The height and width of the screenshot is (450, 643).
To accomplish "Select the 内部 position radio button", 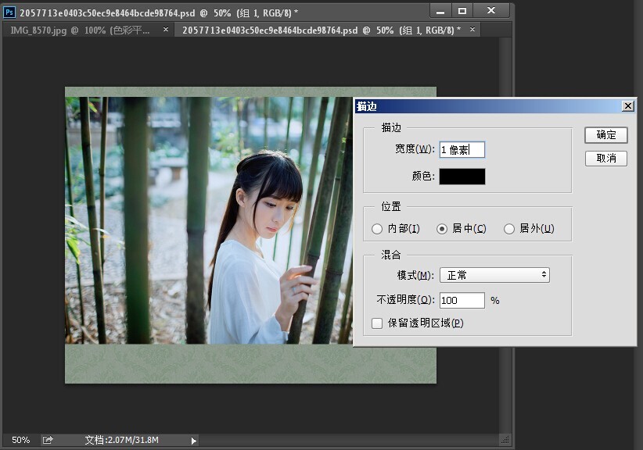I will (377, 229).
